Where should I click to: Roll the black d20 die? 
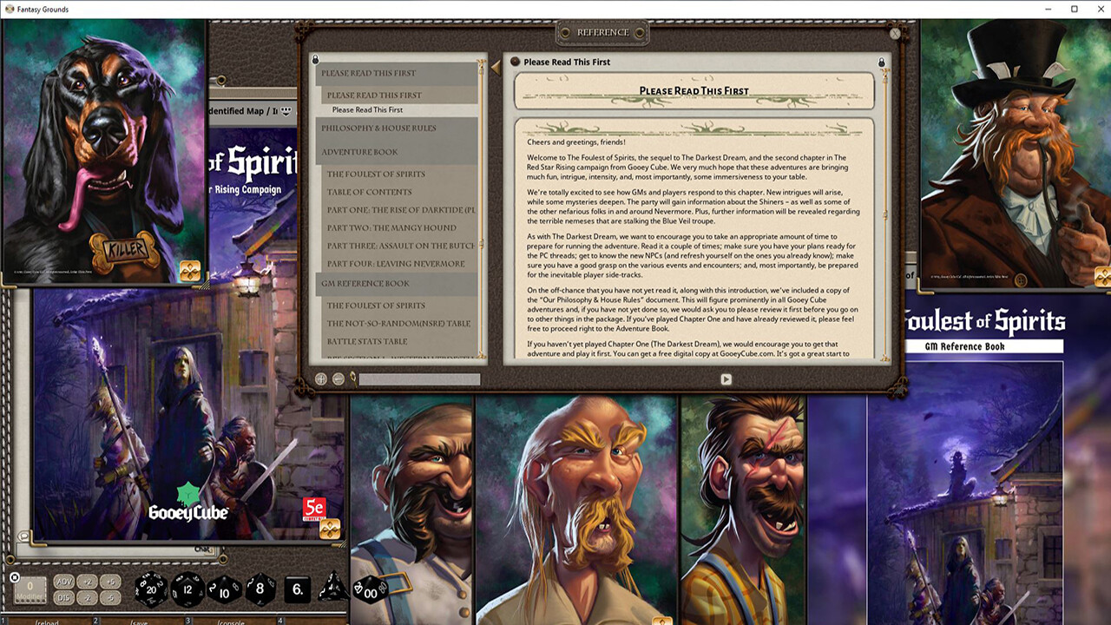[150, 590]
